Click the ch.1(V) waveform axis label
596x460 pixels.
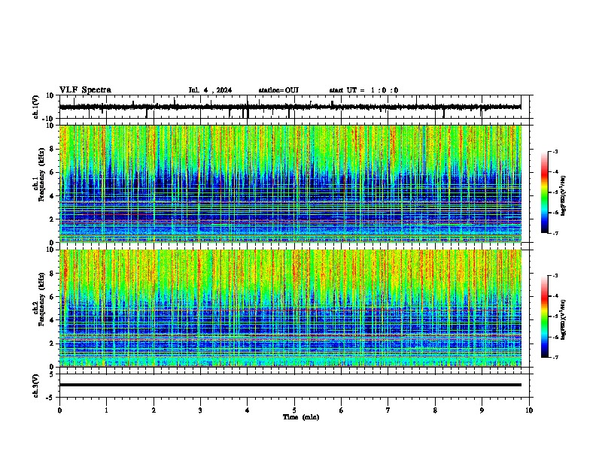point(36,107)
